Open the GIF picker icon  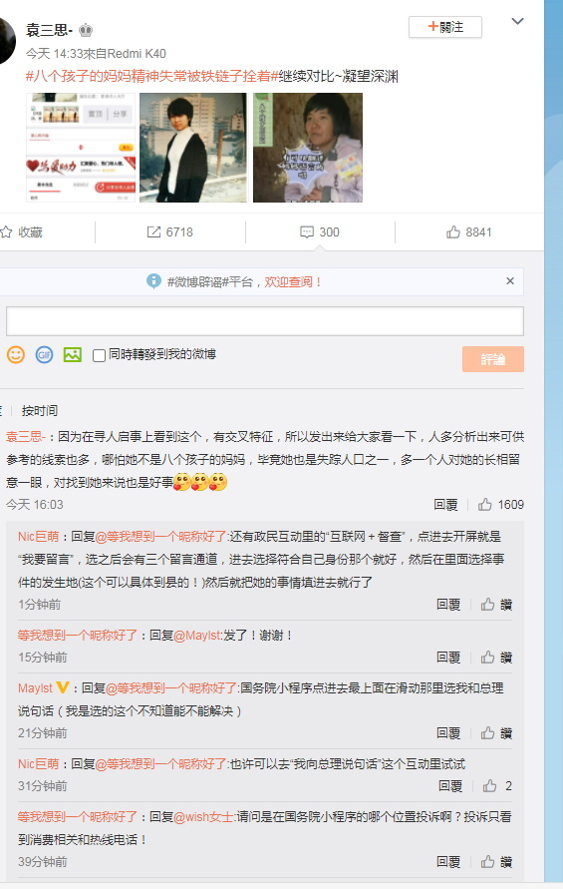point(44,355)
